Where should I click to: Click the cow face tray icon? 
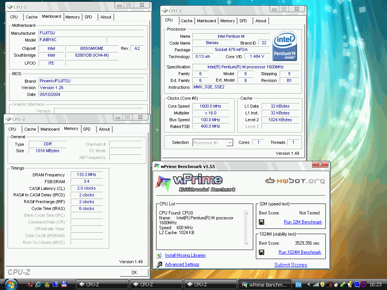(336, 284)
